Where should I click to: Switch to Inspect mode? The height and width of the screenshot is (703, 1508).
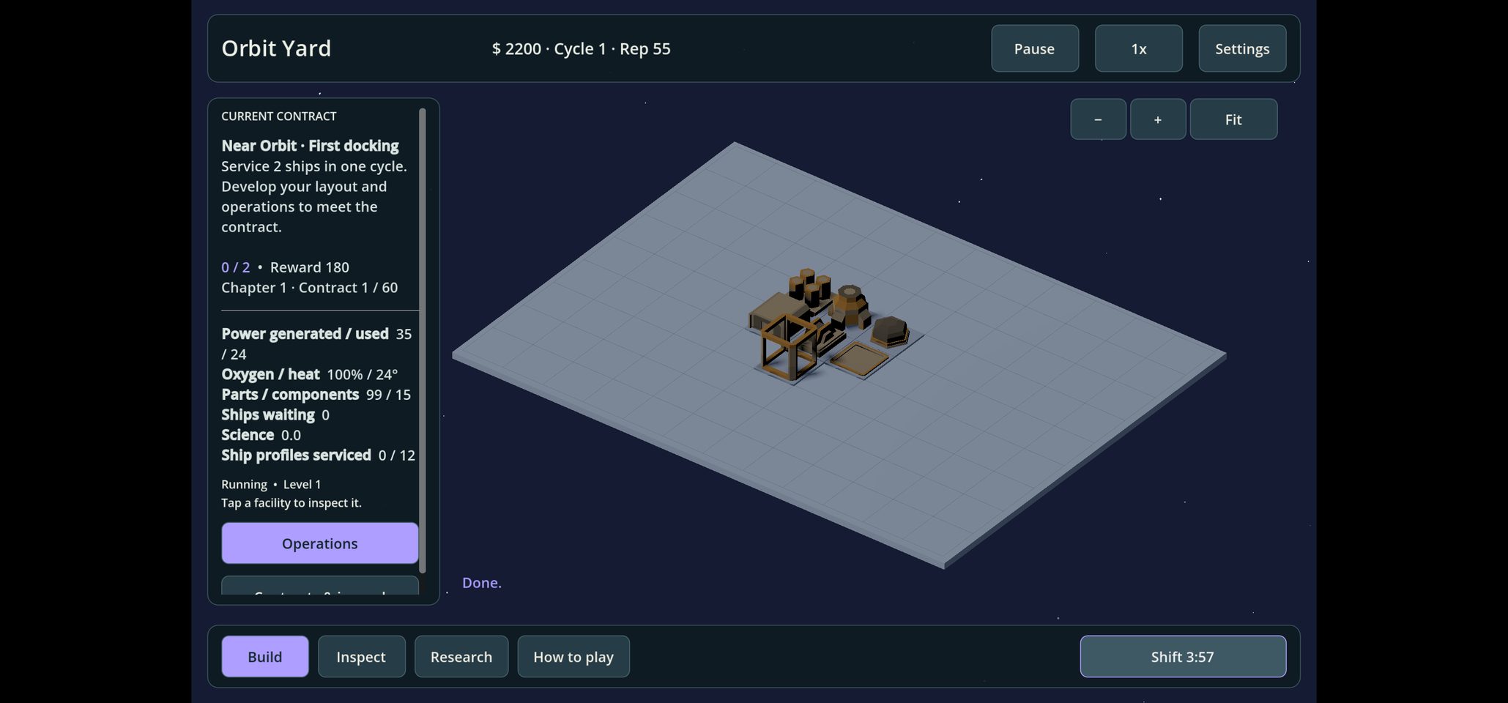(x=361, y=656)
